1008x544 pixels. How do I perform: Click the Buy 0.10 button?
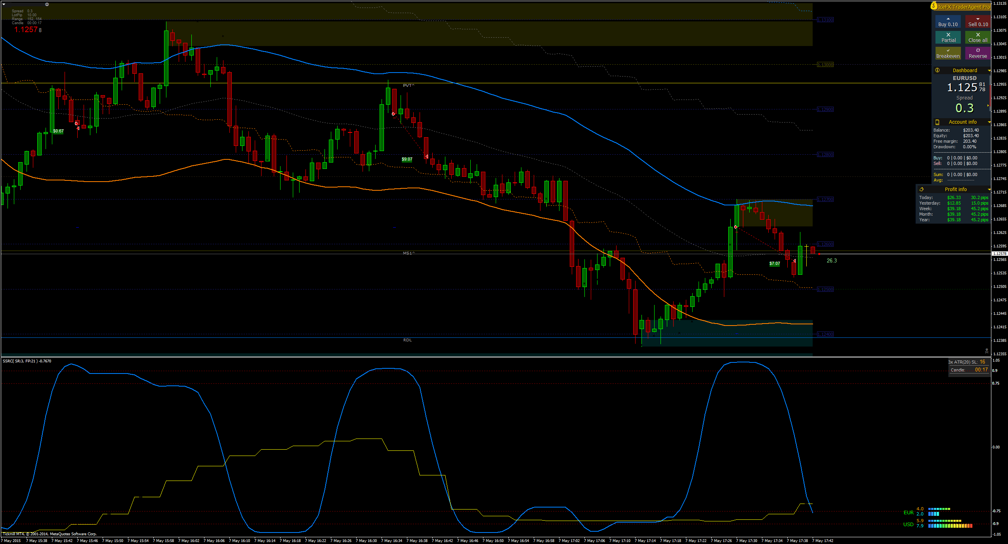pos(948,21)
